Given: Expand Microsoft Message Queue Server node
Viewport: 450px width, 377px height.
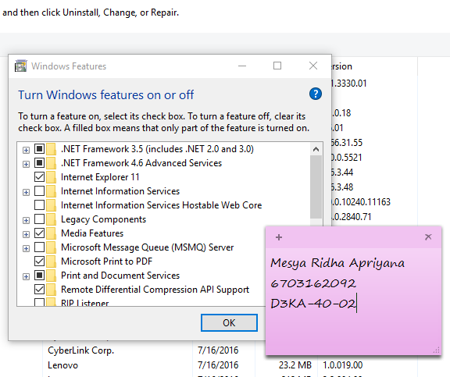Looking at the screenshot, I should click(26, 248).
